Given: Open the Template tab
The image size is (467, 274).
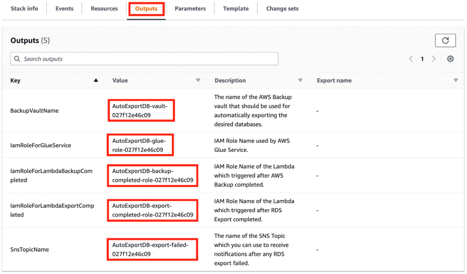Looking at the screenshot, I should coord(236,9).
